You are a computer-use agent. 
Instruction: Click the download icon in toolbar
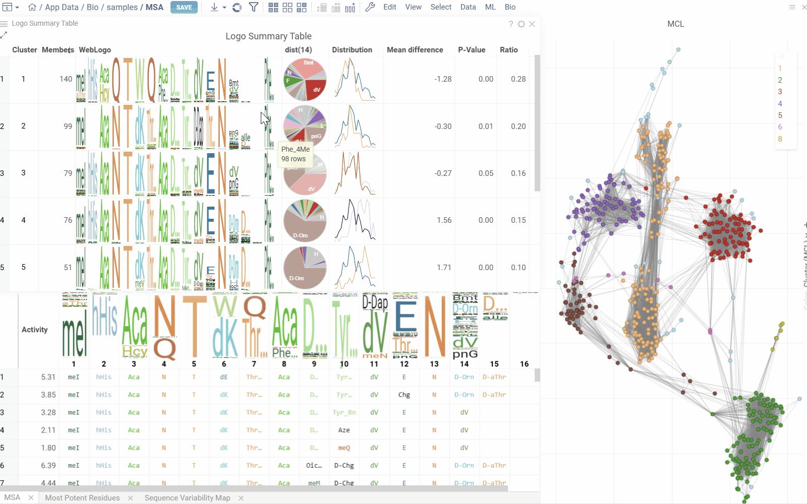tap(214, 8)
